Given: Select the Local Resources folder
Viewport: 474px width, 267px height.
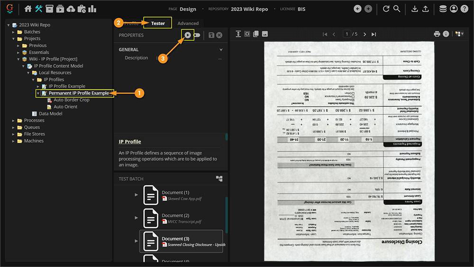Looking at the screenshot, I should pos(55,73).
